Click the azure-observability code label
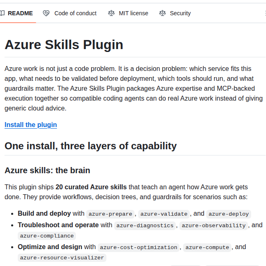Image resolution: width=266 pixels, height=266 pixels. [214, 226]
